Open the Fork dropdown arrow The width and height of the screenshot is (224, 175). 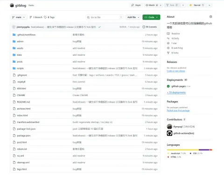pyautogui.click(x=183, y=5)
